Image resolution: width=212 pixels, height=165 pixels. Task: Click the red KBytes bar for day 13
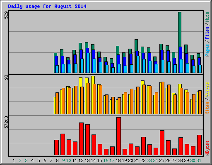[87, 140]
